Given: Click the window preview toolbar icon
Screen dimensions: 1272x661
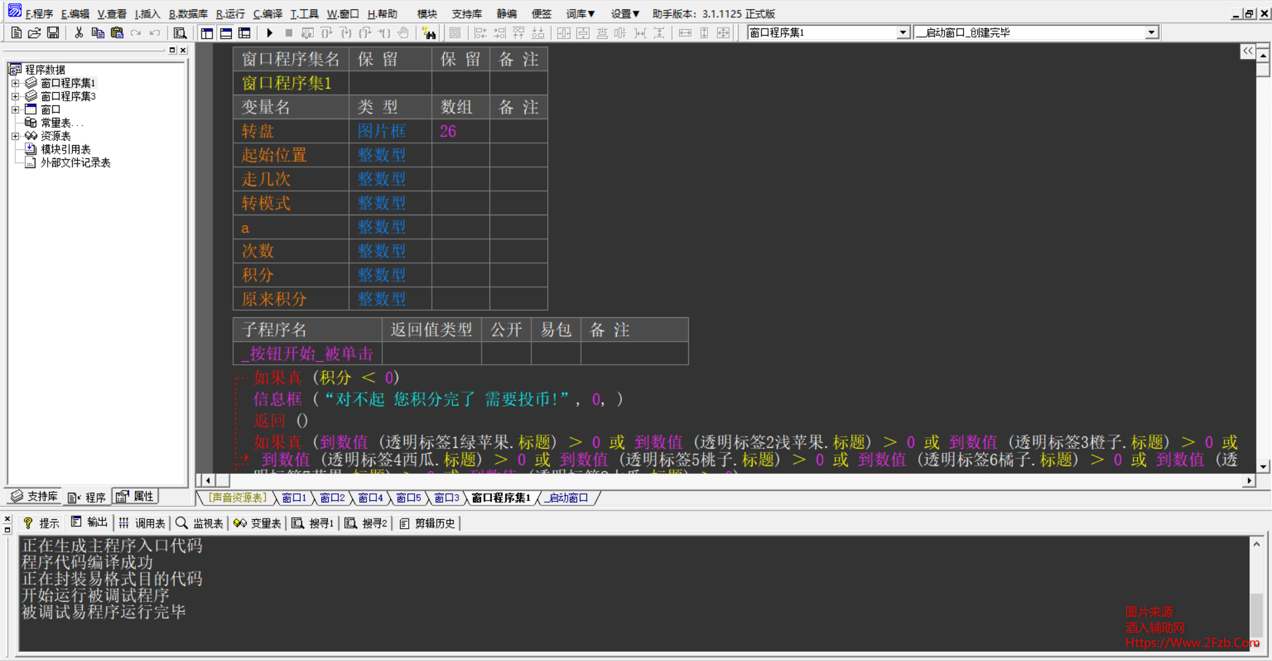Looking at the screenshot, I should [455, 32].
